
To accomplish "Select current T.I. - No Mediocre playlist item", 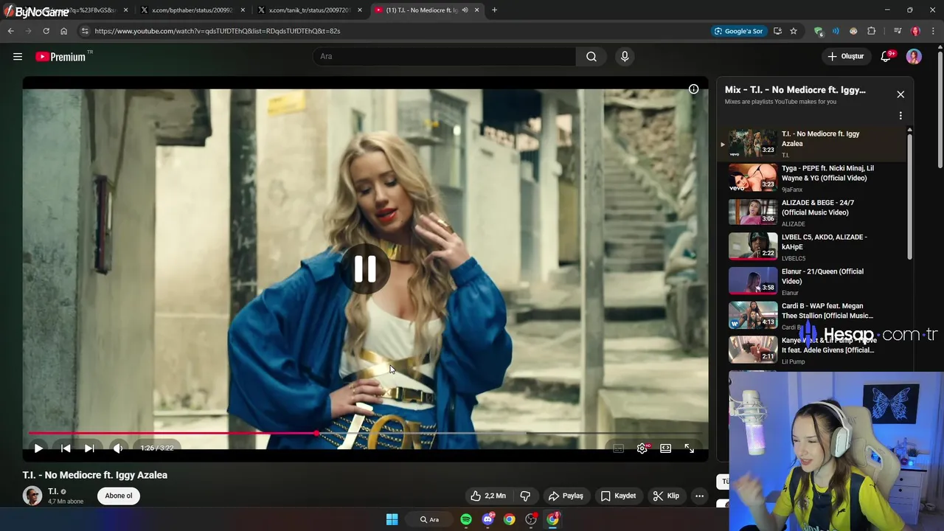I will 811,144.
